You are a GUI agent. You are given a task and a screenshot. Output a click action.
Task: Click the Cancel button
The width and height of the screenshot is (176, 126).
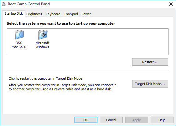pos(111,120)
